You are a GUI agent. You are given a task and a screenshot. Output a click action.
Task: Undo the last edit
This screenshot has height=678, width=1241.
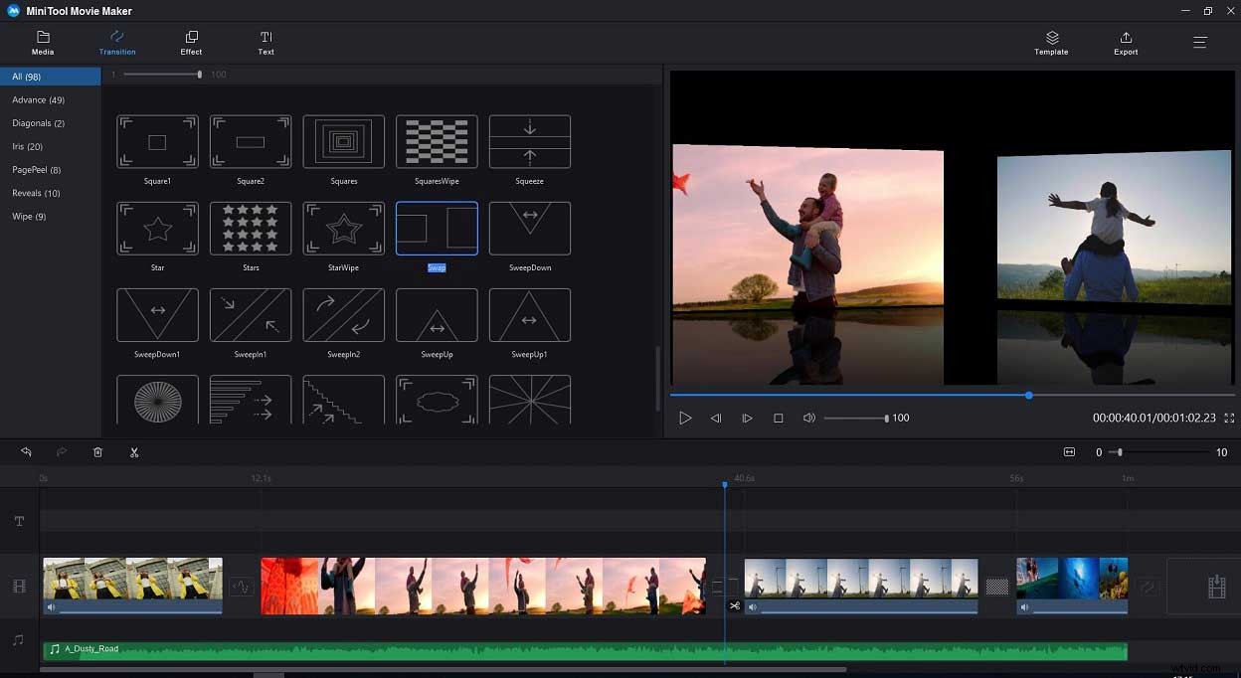pyautogui.click(x=26, y=451)
